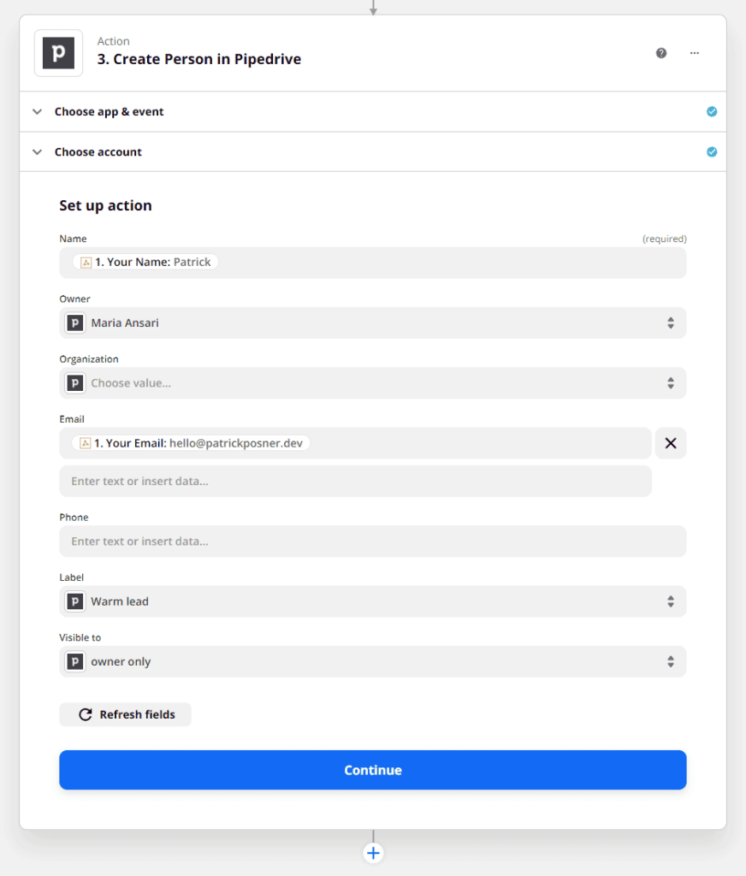Open the Owner dropdown showing Maria Ansari
This screenshot has height=876, width=746.
(373, 323)
